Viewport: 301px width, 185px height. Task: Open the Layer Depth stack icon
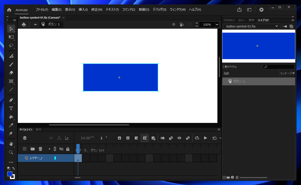point(25,138)
